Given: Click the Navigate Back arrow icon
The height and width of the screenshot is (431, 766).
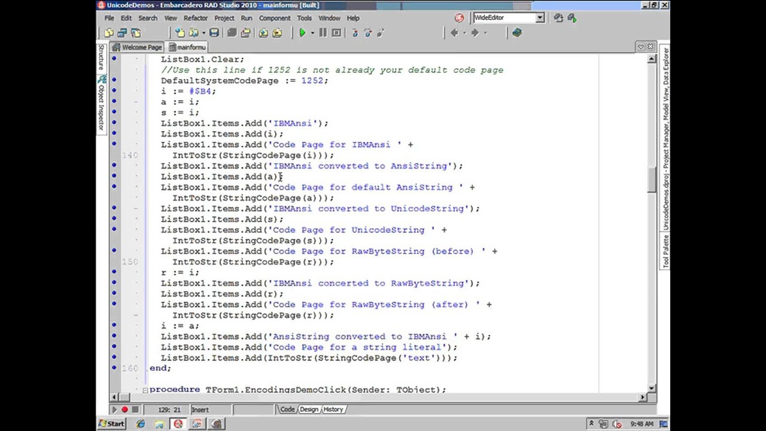Looking at the screenshot, I should (454, 33).
